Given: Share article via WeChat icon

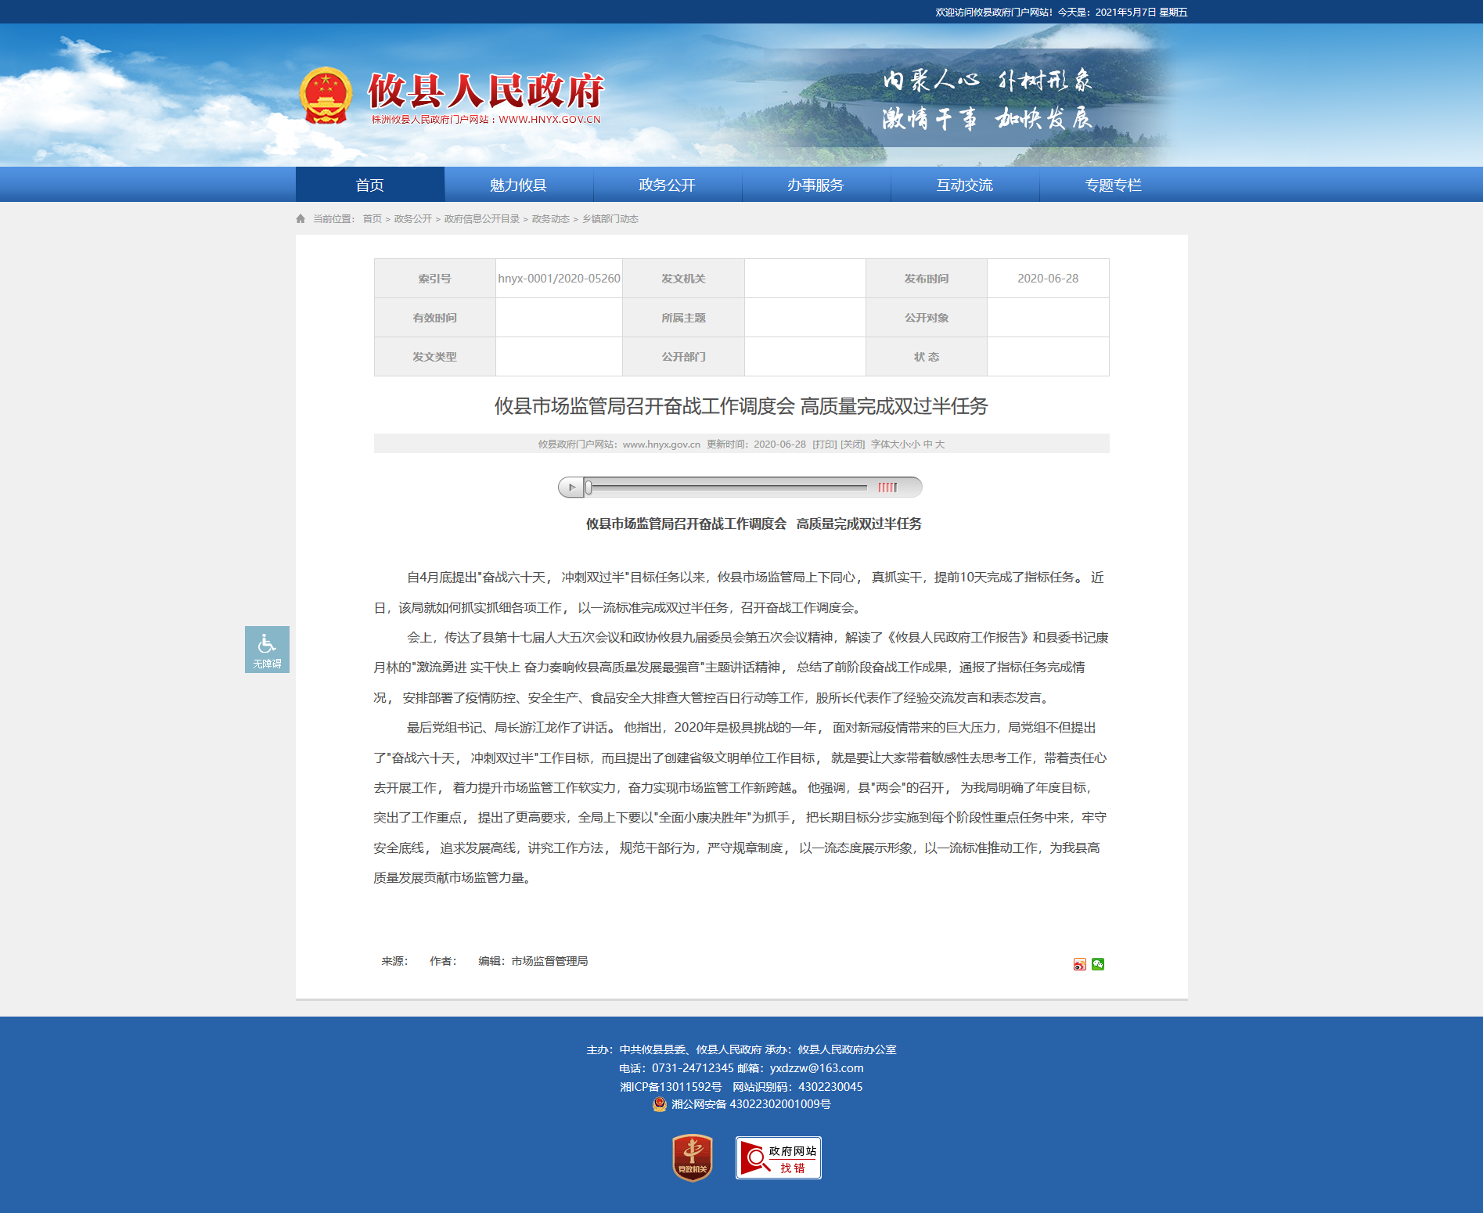Looking at the screenshot, I should pyautogui.click(x=1098, y=964).
